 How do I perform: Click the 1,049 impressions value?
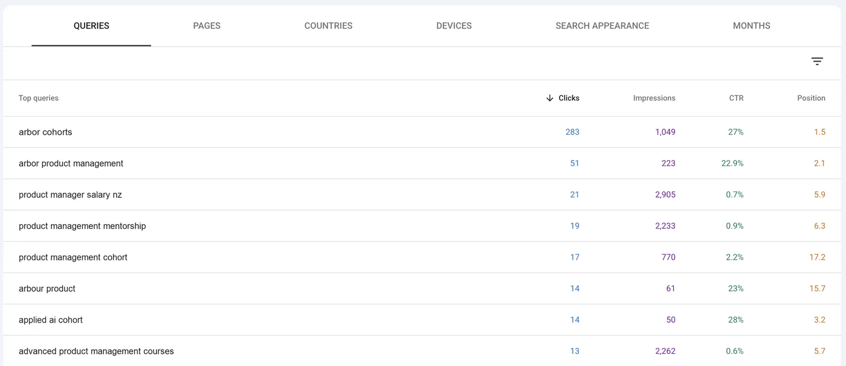coord(665,132)
